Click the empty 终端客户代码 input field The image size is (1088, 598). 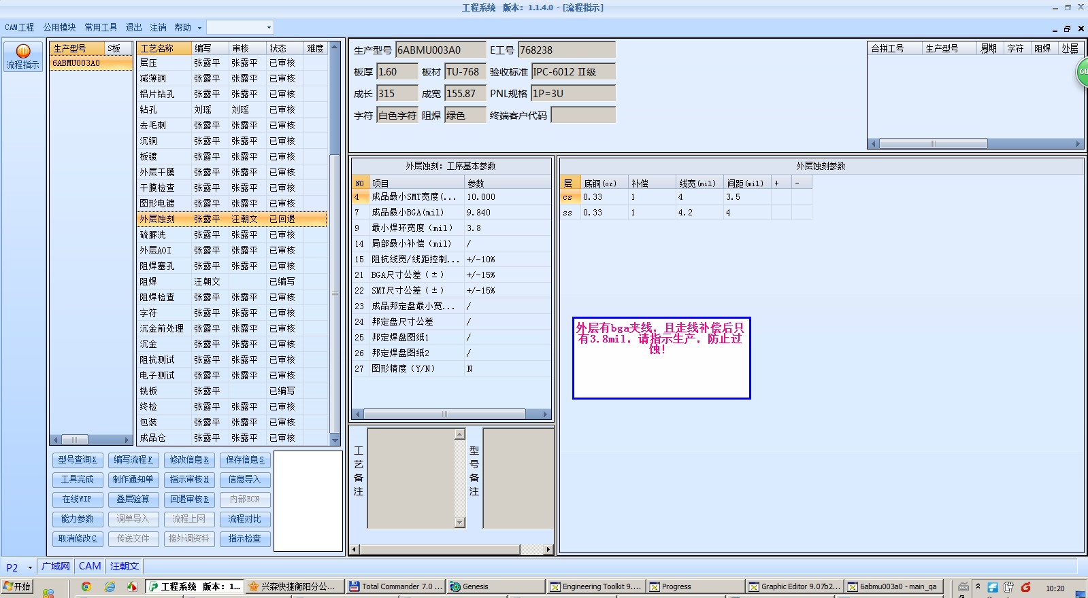(x=583, y=115)
